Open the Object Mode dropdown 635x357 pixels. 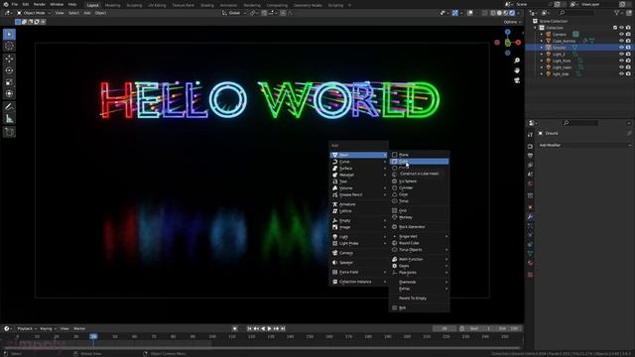[x=34, y=13]
